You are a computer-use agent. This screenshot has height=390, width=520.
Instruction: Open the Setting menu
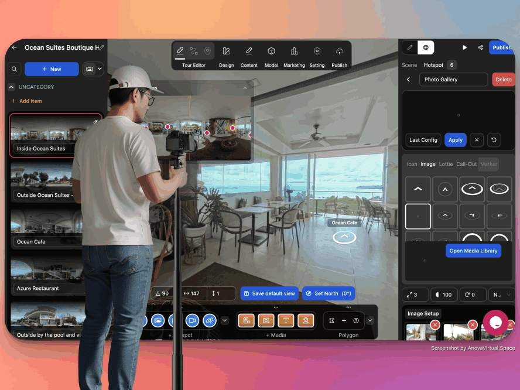317,56
